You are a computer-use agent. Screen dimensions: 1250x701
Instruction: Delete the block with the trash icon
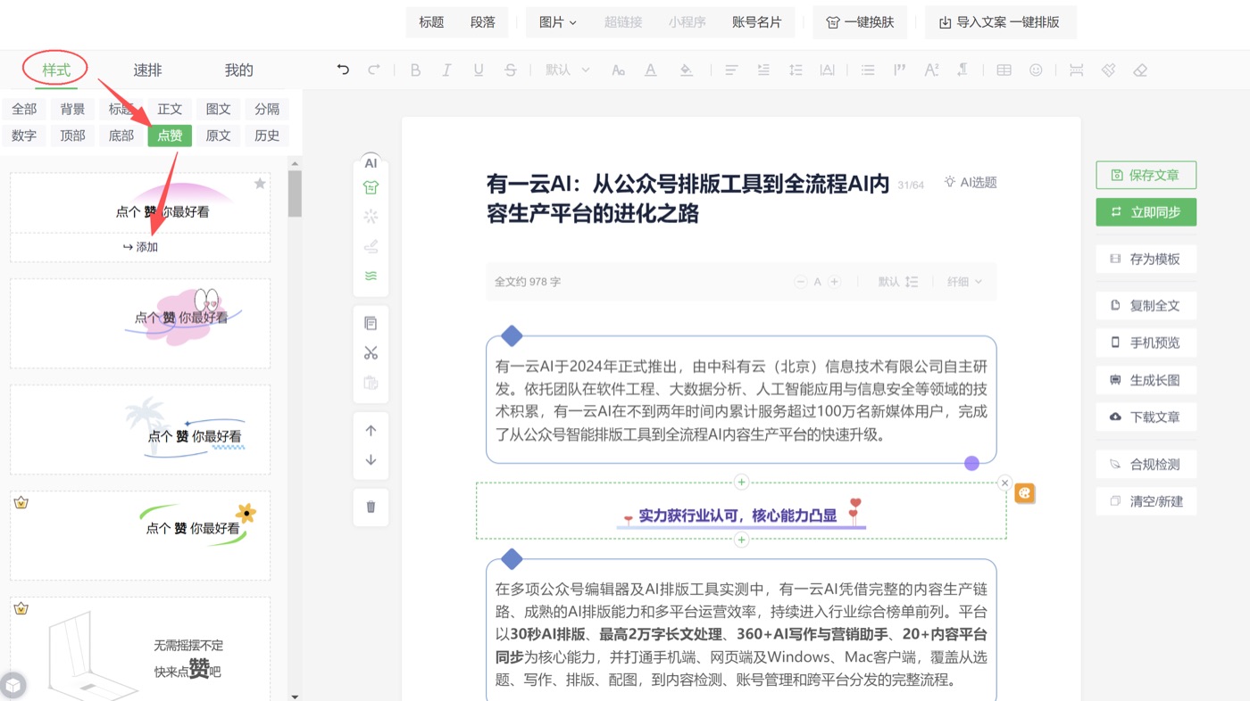(x=371, y=507)
